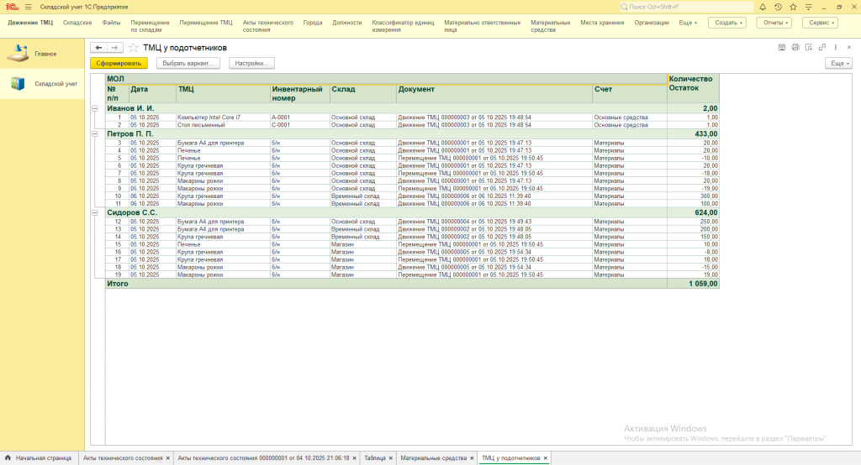
Task: Navigate forward with the right arrow
Action: tap(114, 48)
